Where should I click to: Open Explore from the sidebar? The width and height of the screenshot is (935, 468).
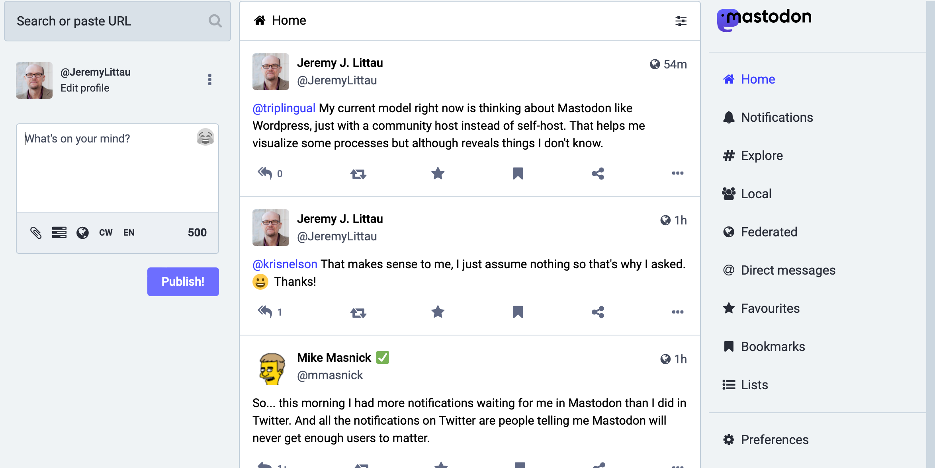[x=761, y=156]
